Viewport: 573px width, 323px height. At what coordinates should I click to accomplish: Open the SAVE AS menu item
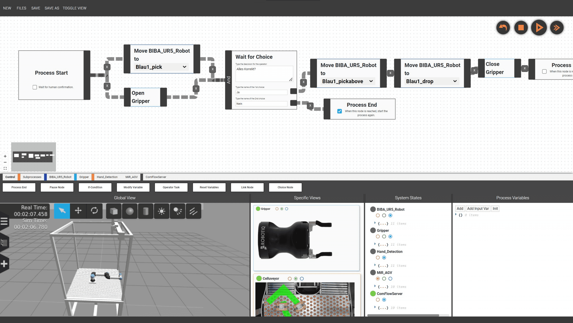pos(52,8)
